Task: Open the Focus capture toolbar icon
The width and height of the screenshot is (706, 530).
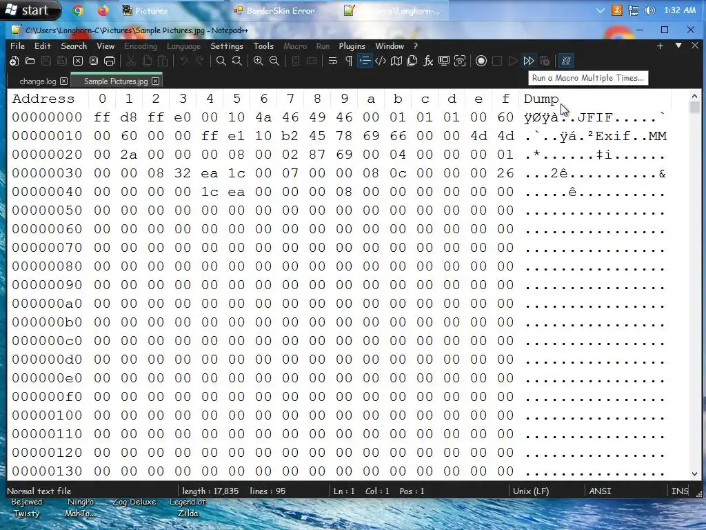Action: 460,61
